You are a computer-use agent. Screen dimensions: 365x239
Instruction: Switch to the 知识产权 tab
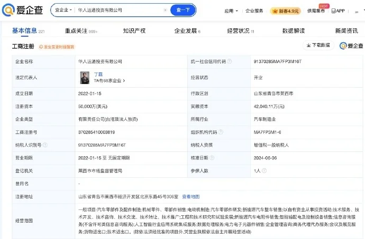click(134, 31)
